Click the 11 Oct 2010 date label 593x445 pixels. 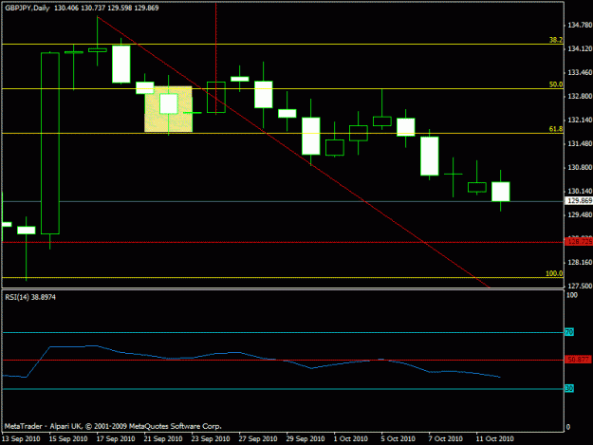click(x=494, y=438)
